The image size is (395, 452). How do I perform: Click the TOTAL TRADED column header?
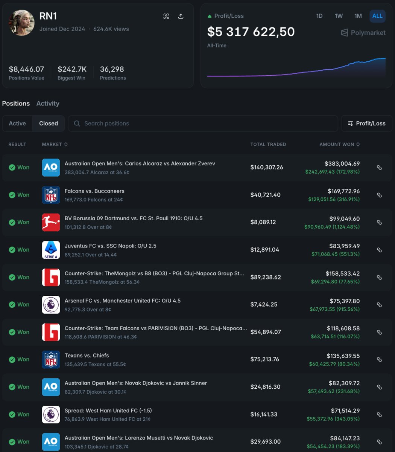pyautogui.click(x=268, y=144)
